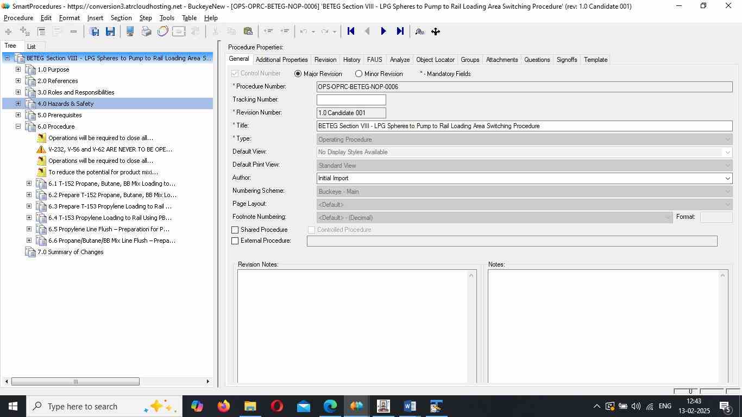
Task: Click the Save All toolbar icon
Action: 94,31
